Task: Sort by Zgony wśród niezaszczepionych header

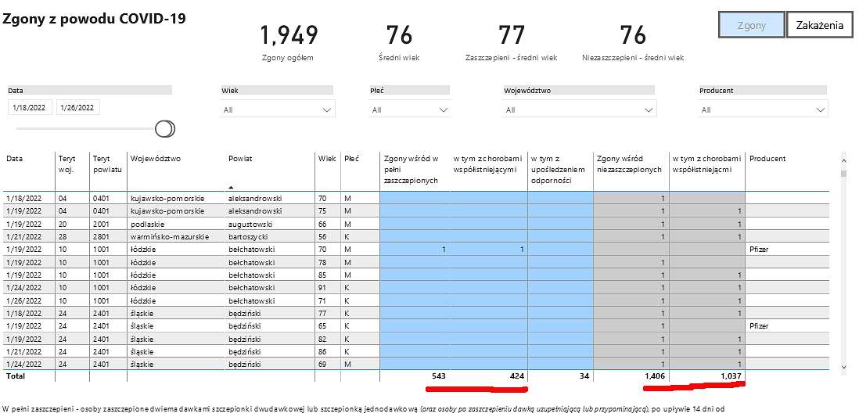Action: point(629,164)
